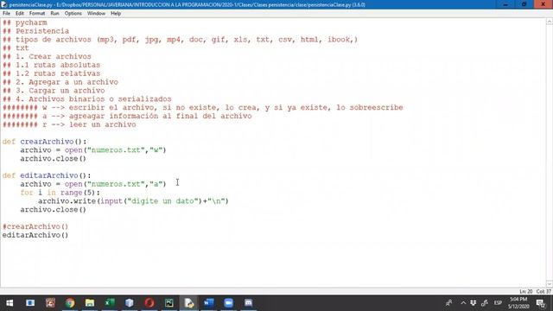Click the blue app icon beside Start

pyautogui.click(x=30, y=303)
